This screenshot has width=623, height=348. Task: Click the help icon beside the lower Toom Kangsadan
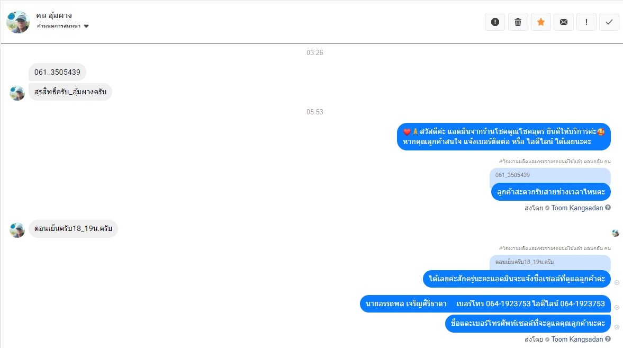click(x=608, y=339)
